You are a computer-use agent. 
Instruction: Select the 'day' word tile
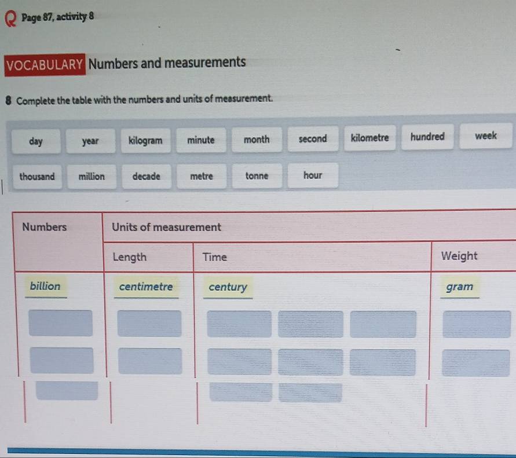pos(36,141)
